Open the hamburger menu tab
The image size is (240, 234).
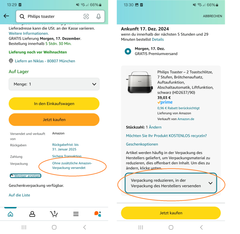click(x=76, y=214)
